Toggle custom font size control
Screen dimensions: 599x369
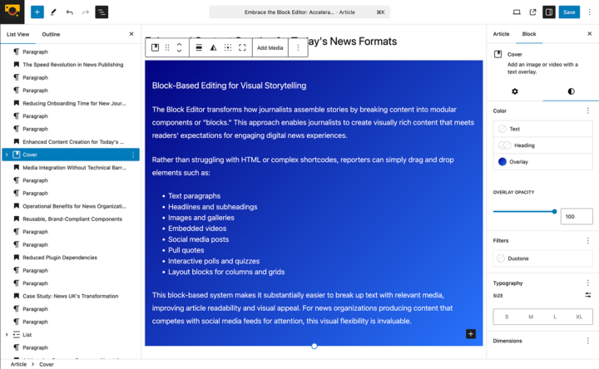pos(588,295)
